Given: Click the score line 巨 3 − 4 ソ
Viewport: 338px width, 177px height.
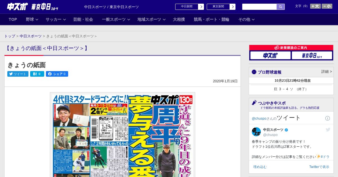Looking at the screenshot, I should point(291,89).
